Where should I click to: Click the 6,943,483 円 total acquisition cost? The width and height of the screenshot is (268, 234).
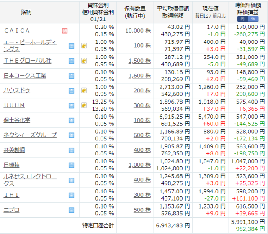[x=173, y=226]
